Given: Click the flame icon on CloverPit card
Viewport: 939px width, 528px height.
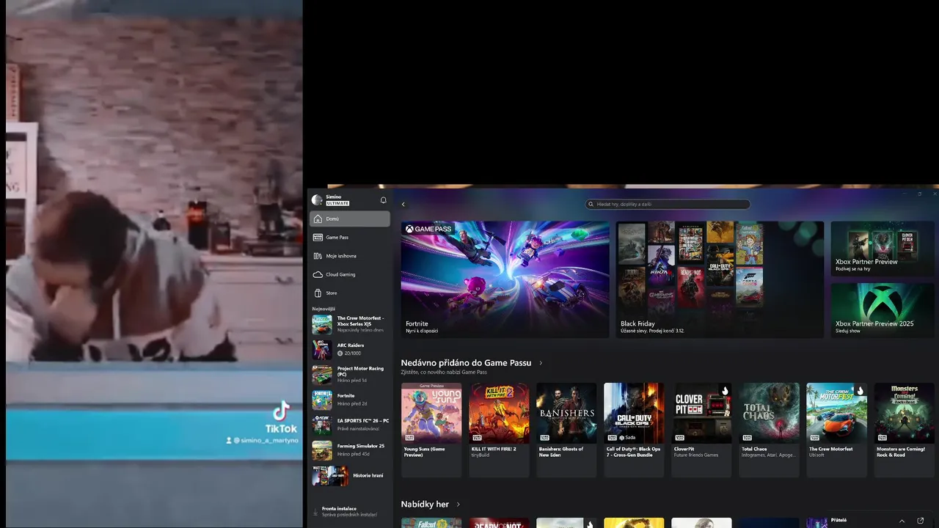Looking at the screenshot, I should coord(725,391).
